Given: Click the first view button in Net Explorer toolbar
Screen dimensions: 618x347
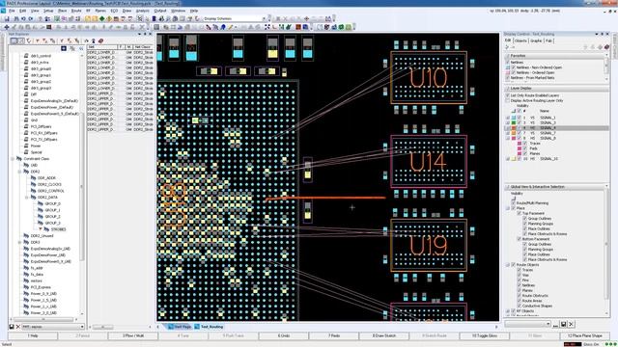Looking at the screenshot, I should 14,40.
